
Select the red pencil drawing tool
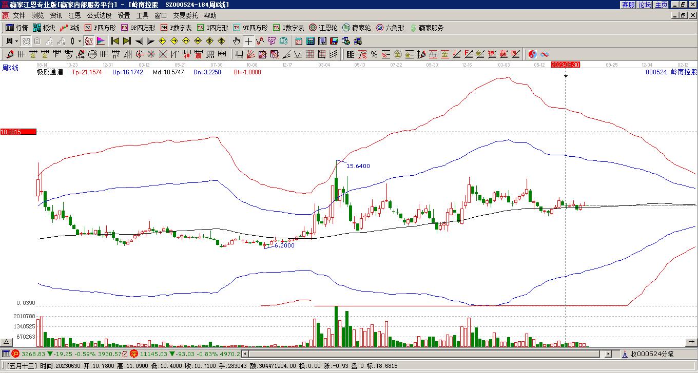(x=10, y=54)
